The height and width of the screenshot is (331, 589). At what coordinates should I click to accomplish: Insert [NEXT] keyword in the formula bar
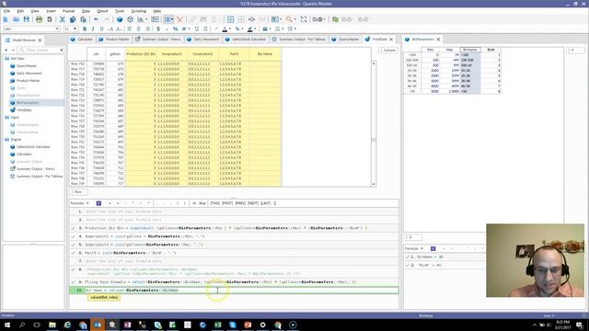253,203
